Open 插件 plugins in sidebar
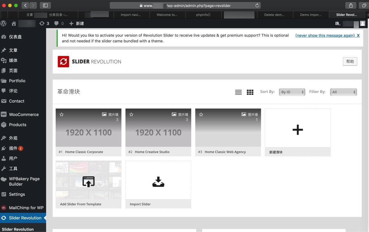 [23, 148]
